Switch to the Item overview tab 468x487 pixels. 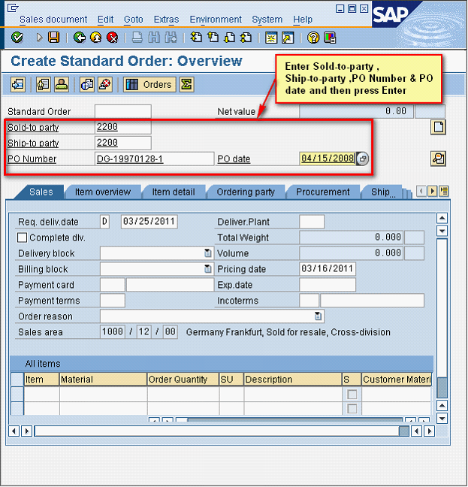[x=103, y=192]
